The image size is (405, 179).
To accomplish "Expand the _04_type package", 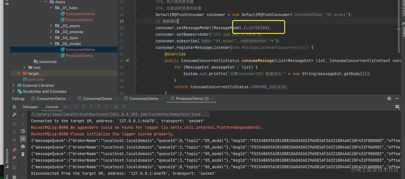I will (51, 38).
